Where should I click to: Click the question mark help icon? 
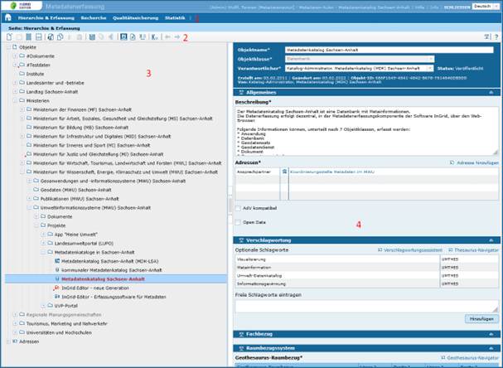point(496,37)
